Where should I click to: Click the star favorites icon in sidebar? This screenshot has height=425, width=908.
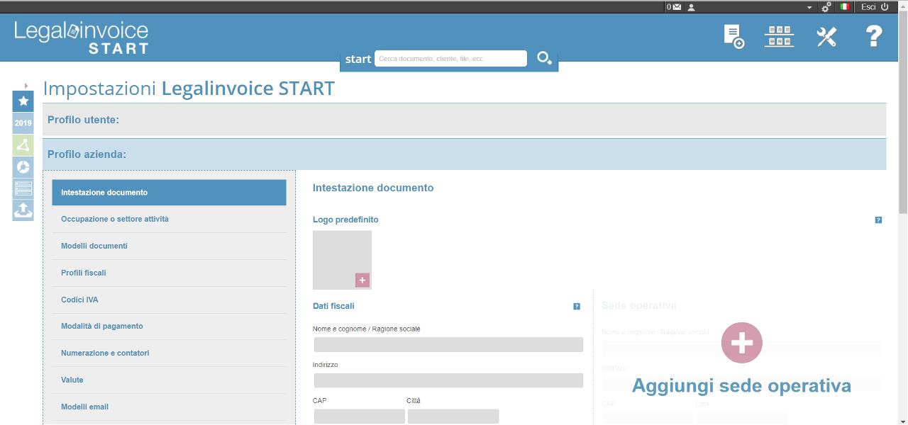tap(23, 101)
